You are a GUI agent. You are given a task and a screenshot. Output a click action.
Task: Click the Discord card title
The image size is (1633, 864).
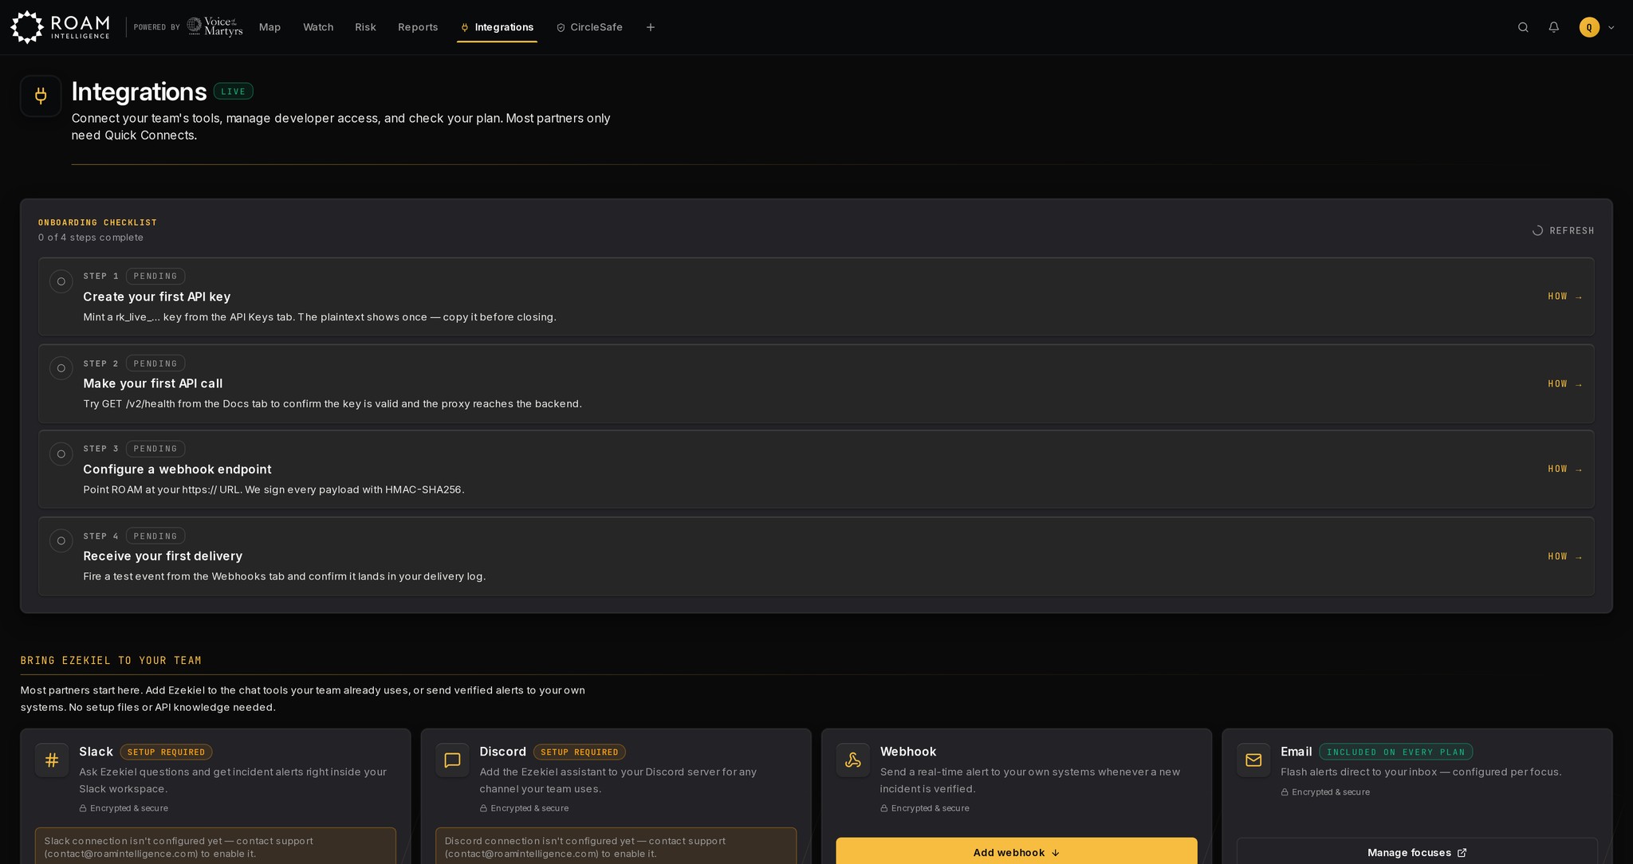click(x=503, y=752)
